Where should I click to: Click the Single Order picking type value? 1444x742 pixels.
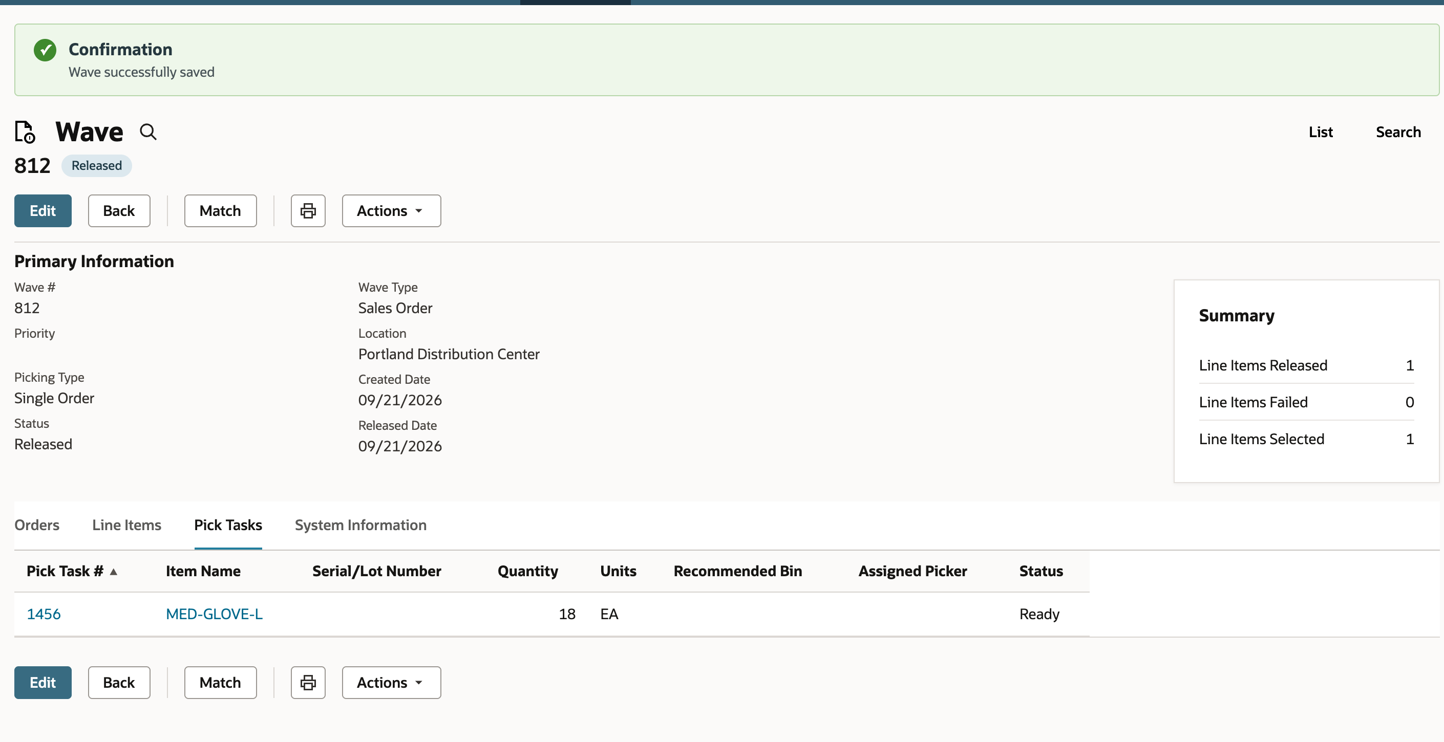point(54,398)
